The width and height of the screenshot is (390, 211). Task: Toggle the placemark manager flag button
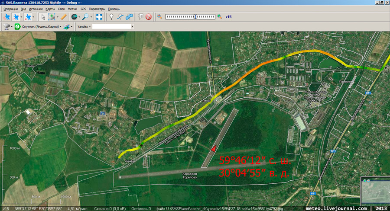(140, 17)
